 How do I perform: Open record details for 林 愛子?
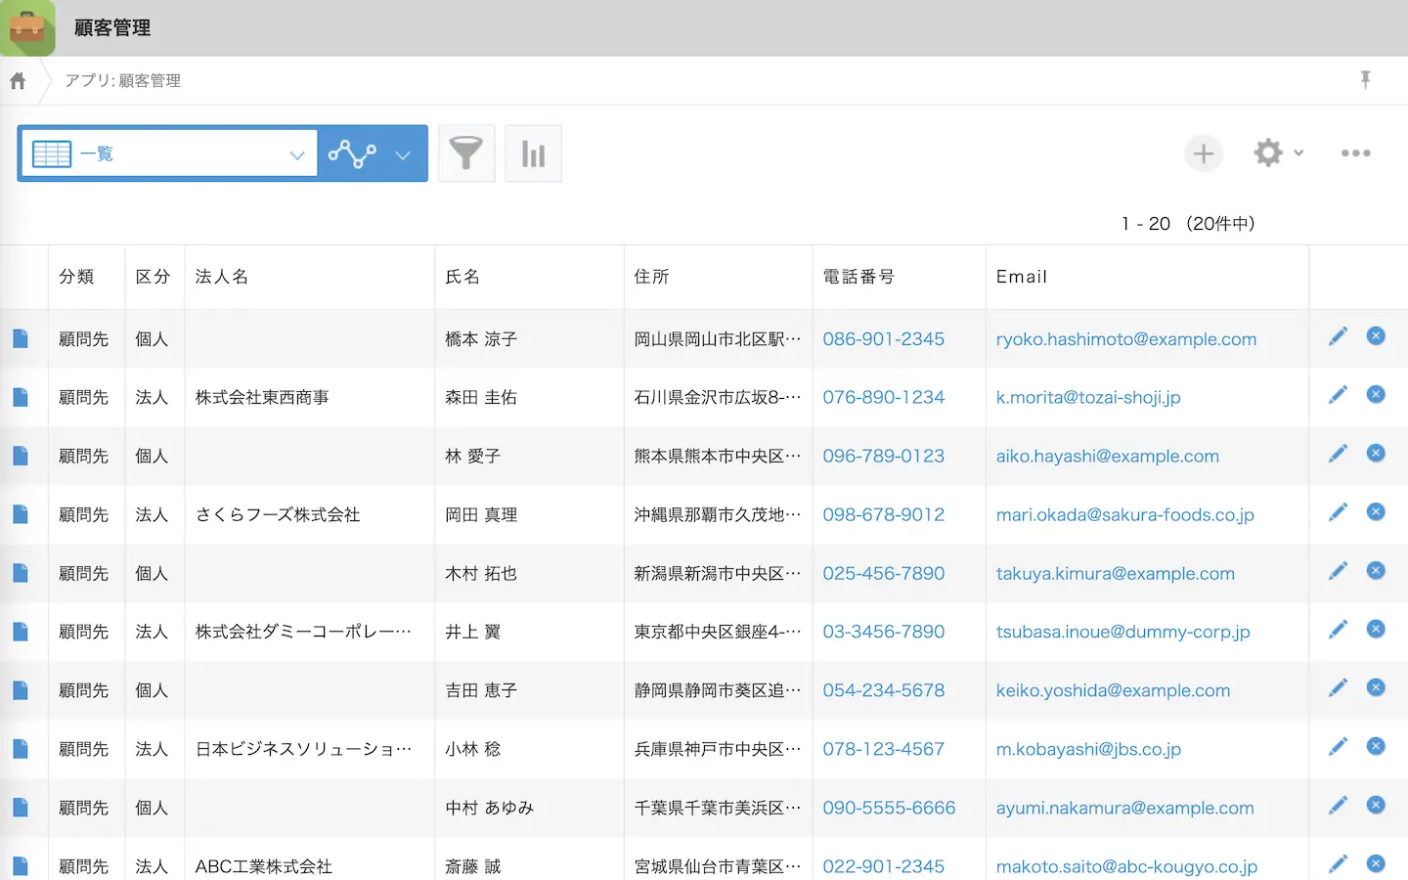tap(21, 456)
